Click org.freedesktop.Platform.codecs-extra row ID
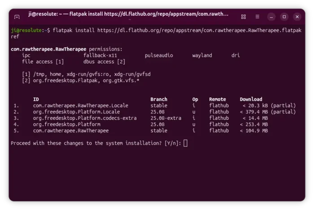This screenshot has height=210, width=314. click(85, 118)
